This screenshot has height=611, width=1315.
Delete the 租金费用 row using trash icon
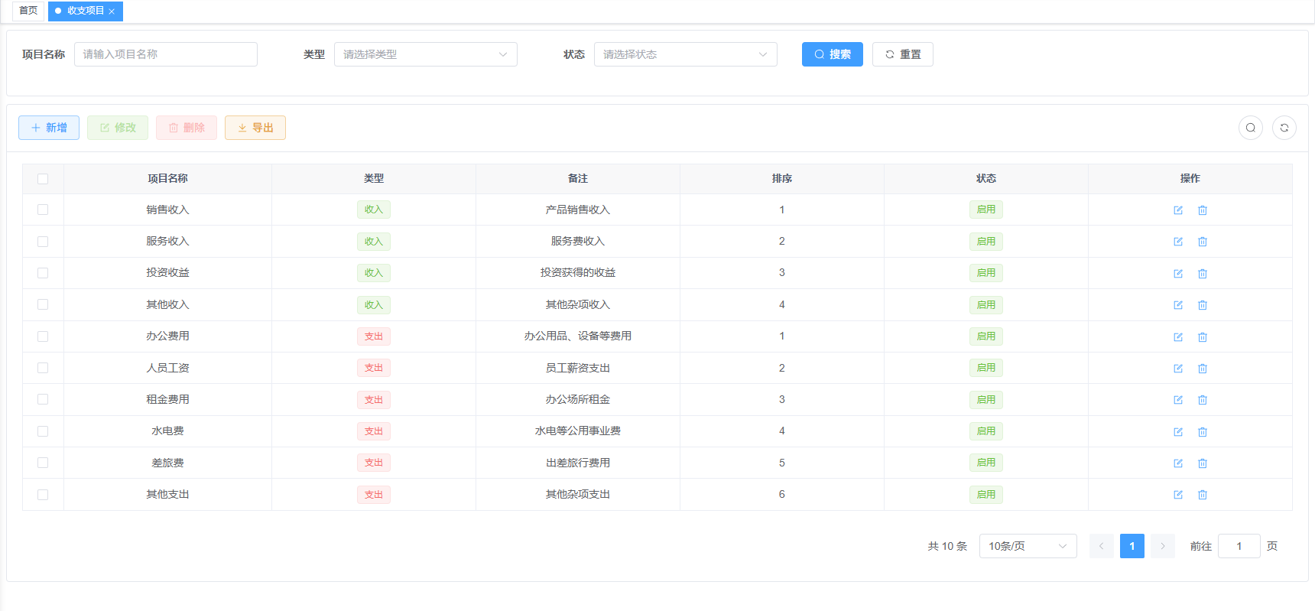coord(1203,400)
